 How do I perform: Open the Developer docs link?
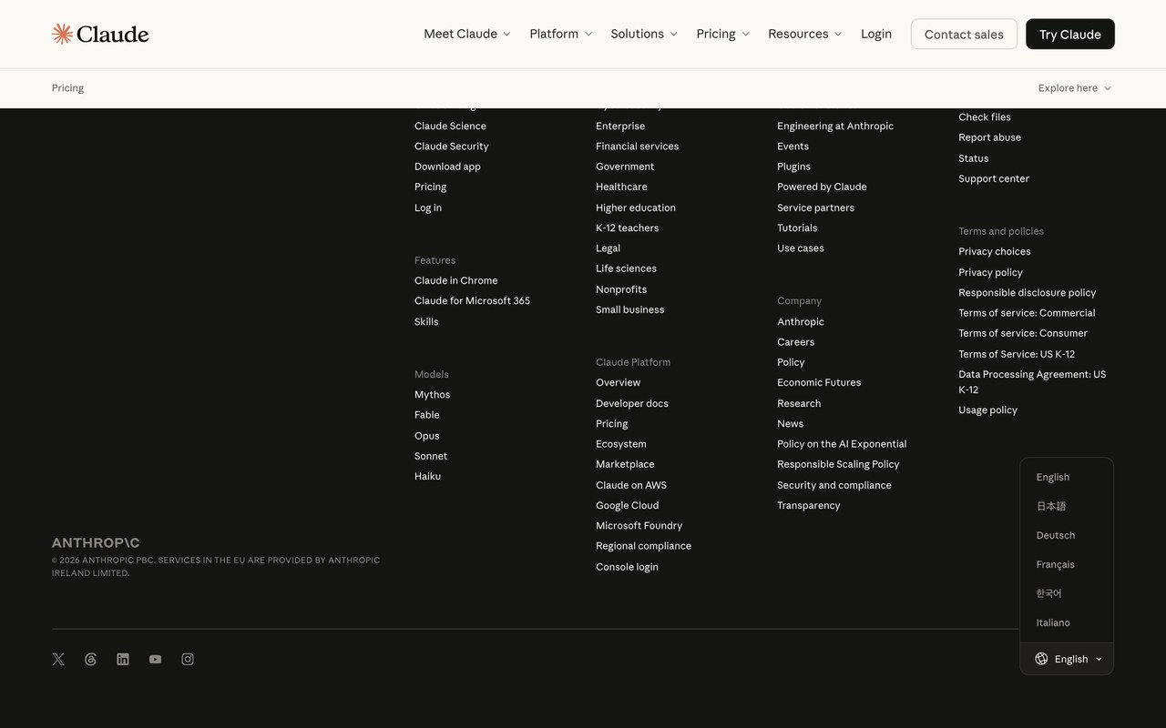(x=632, y=403)
